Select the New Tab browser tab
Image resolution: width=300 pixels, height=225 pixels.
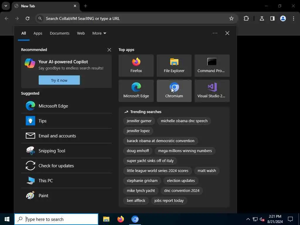coord(45,6)
